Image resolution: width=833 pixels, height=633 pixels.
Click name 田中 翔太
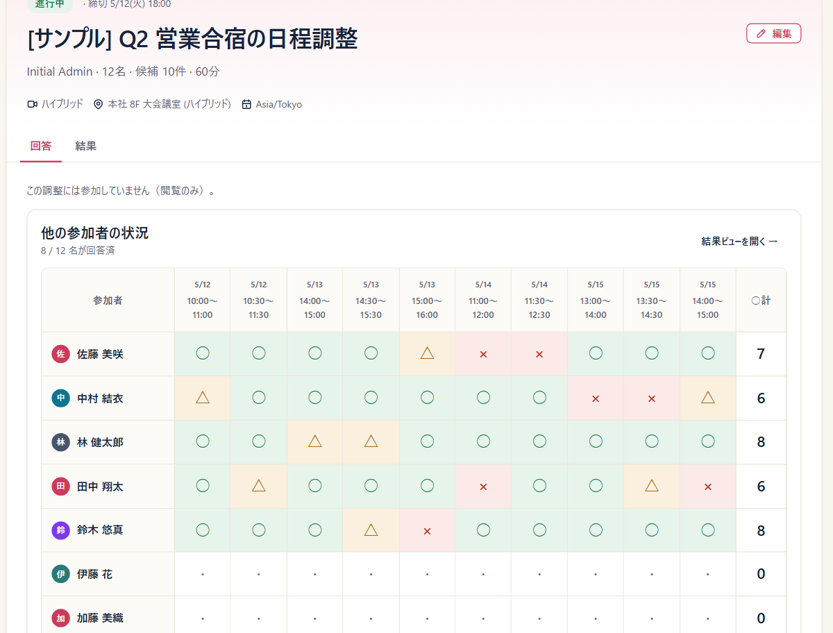[100, 487]
